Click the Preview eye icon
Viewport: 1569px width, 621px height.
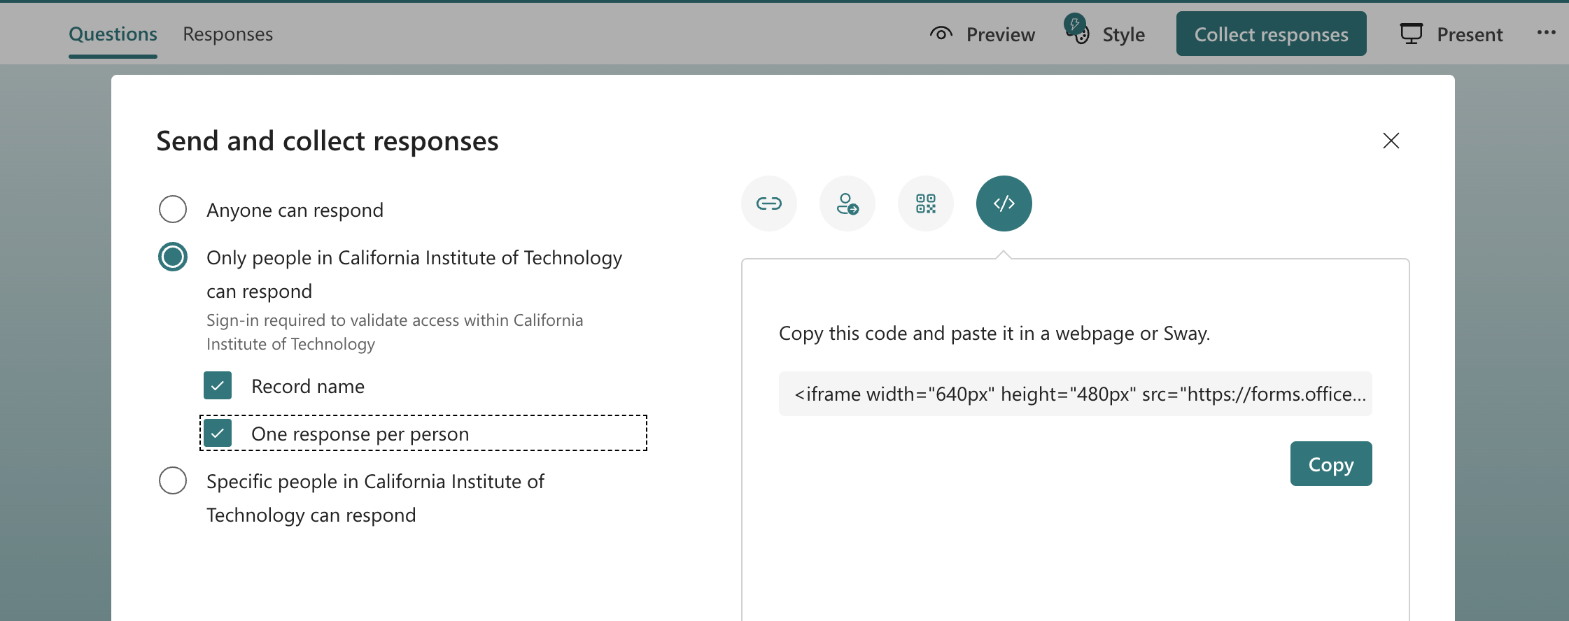[x=941, y=34]
